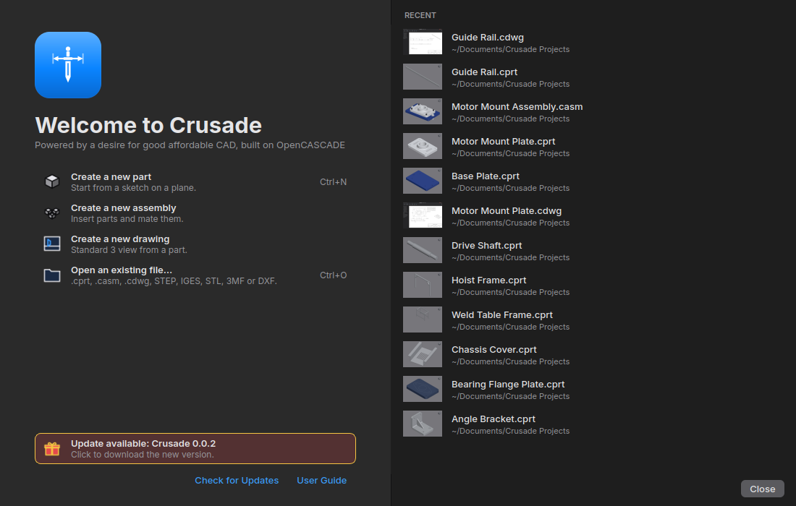Click the Angle Bracket.cprt file name
Viewport: 796px width, 506px height.
click(x=494, y=419)
